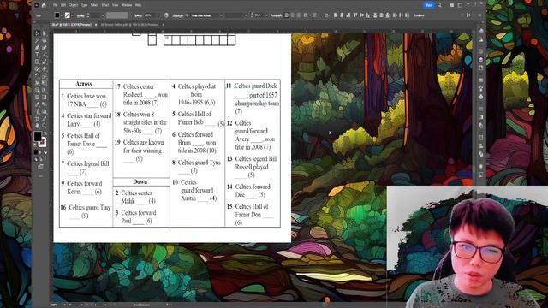Set paragraph alignment to center
Viewport: 548px width, 308px height.
[293, 15]
